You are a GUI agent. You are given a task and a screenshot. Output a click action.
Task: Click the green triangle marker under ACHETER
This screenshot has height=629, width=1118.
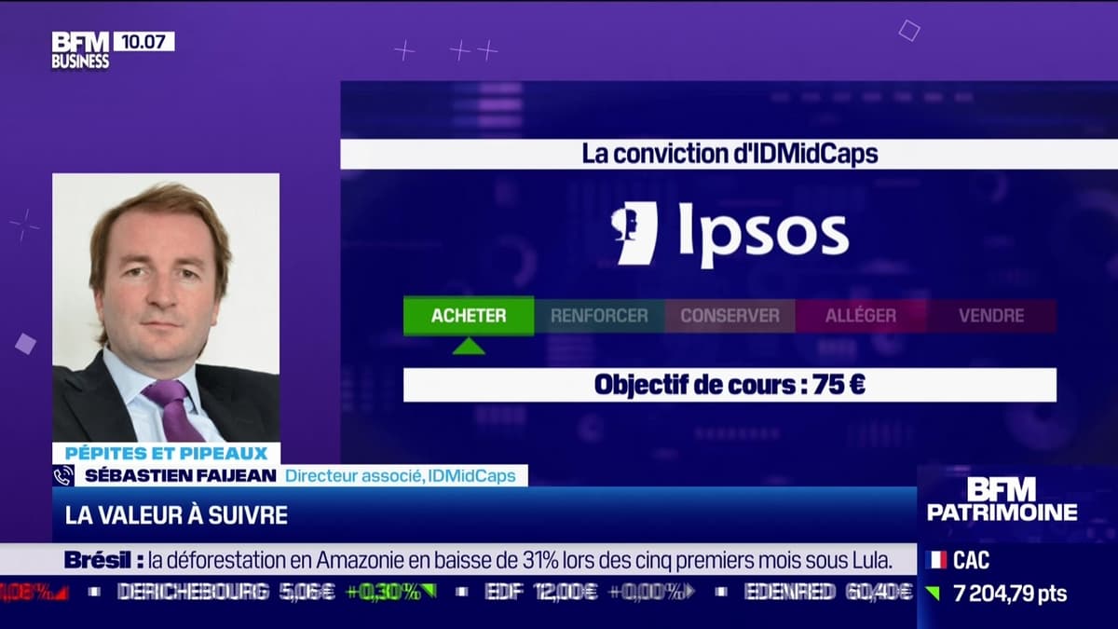click(x=469, y=346)
